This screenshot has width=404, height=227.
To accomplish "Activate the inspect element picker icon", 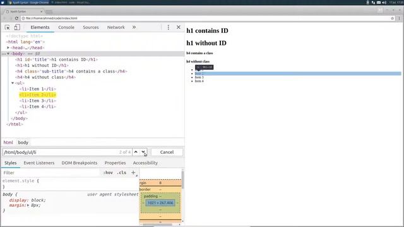I will tap(7, 27).
